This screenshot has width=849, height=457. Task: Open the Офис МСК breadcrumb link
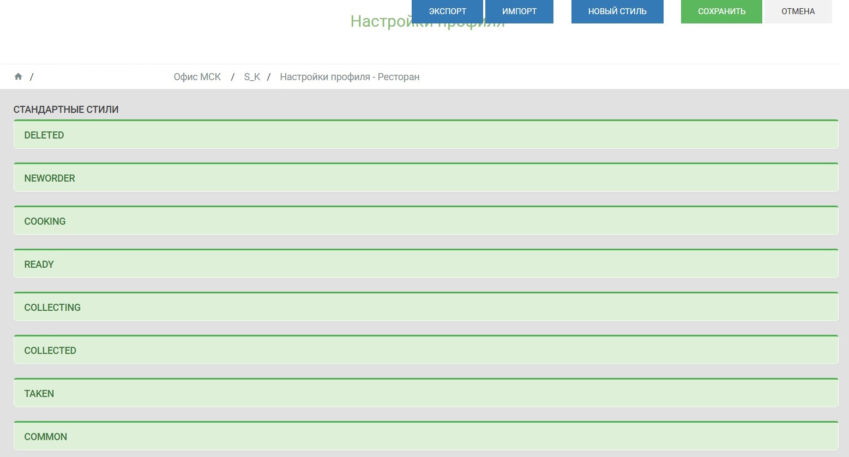(197, 77)
